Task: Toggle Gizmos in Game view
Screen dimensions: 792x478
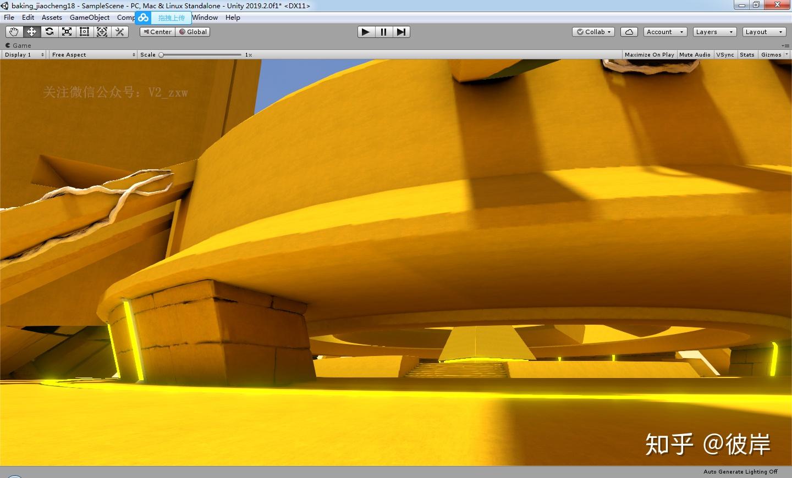Action: tap(771, 55)
